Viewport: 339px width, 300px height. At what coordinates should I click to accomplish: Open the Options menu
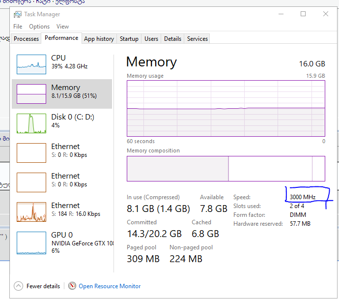click(39, 27)
